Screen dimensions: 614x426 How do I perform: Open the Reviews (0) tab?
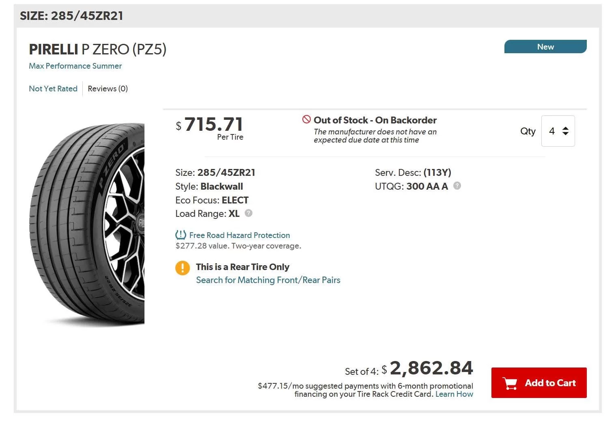point(108,89)
